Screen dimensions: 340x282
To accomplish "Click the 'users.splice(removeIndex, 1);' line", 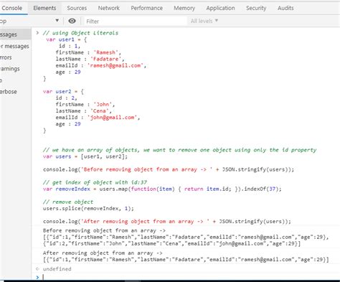I will click(x=88, y=208).
